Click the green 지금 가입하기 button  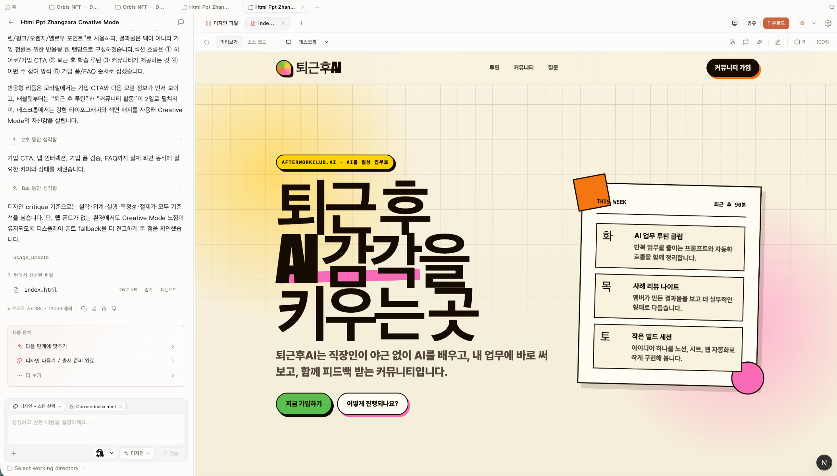(x=304, y=404)
